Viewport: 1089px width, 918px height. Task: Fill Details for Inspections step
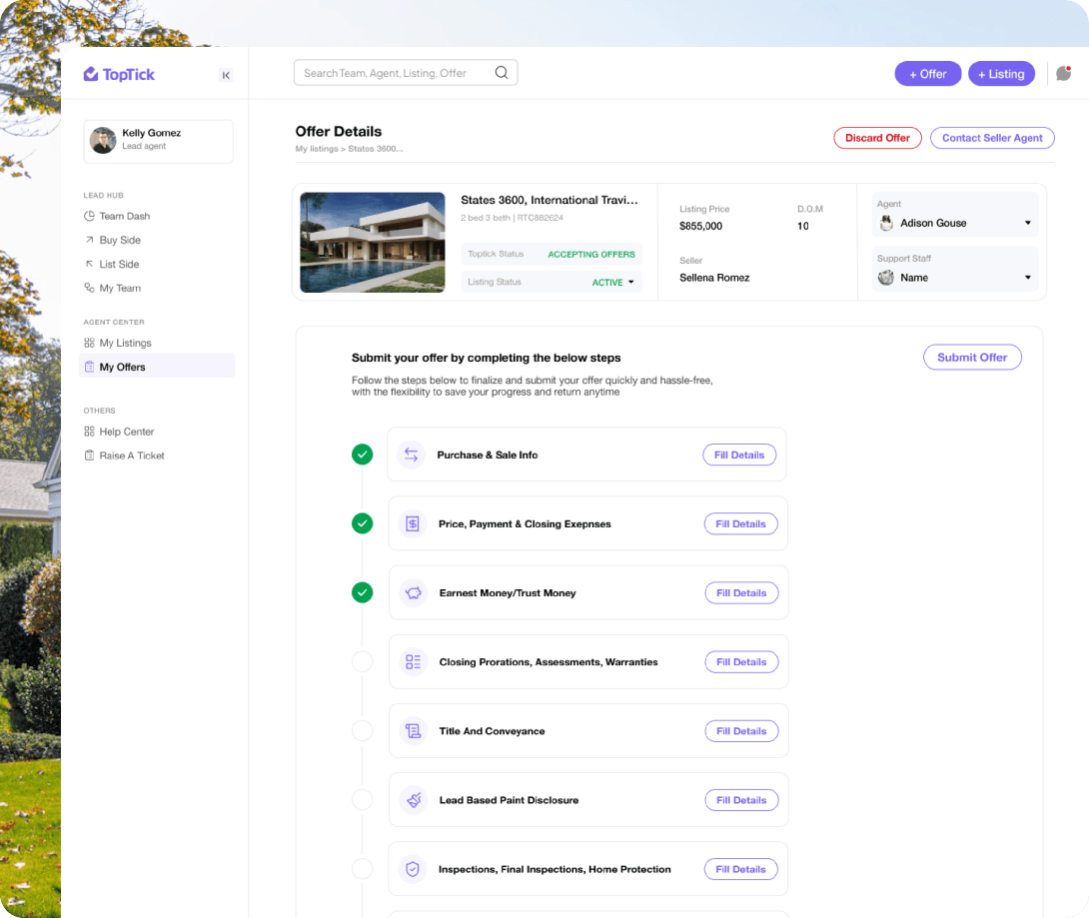[x=741, y=869]
